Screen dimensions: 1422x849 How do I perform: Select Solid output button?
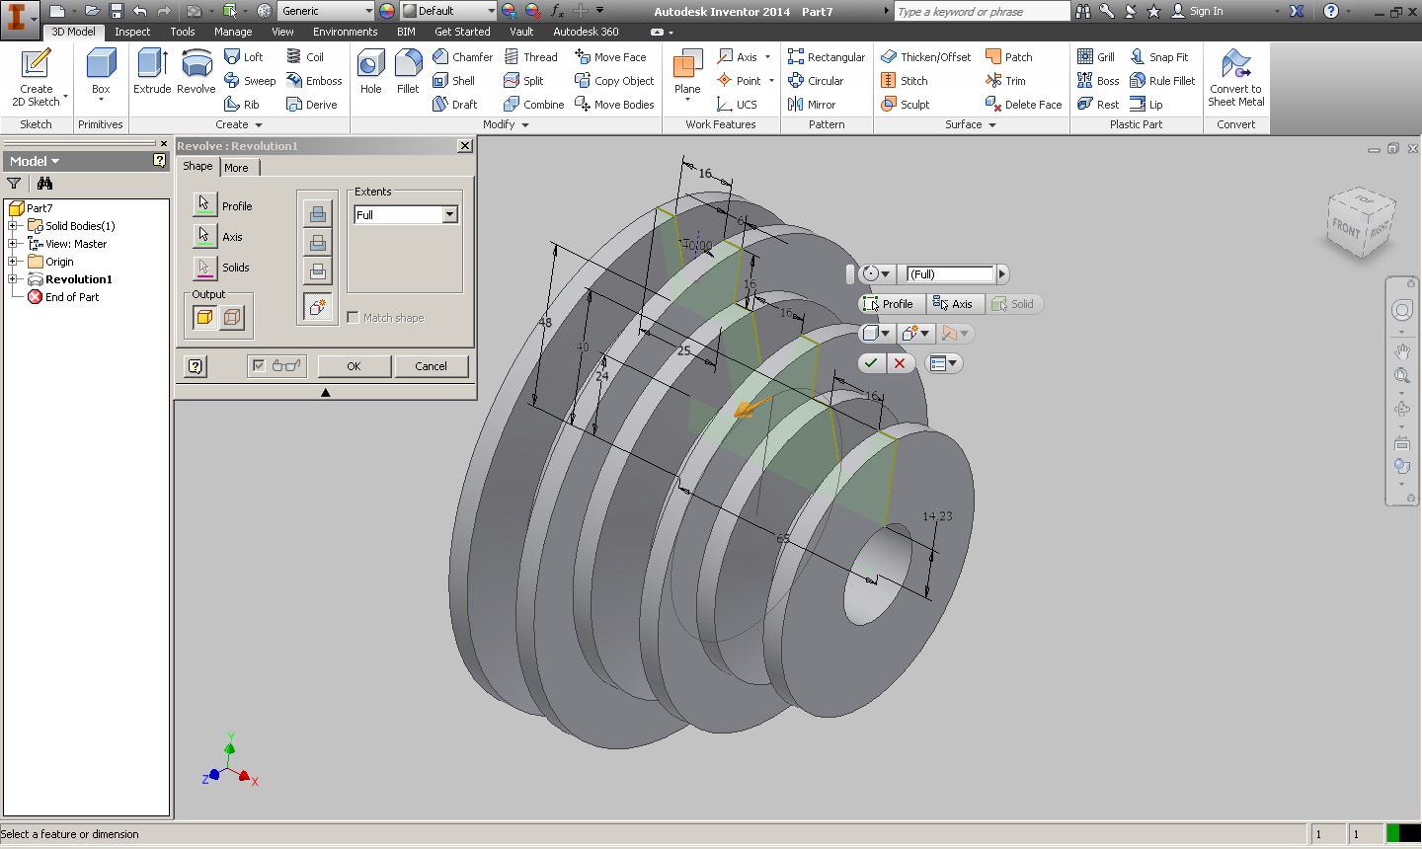click(204, 317)
